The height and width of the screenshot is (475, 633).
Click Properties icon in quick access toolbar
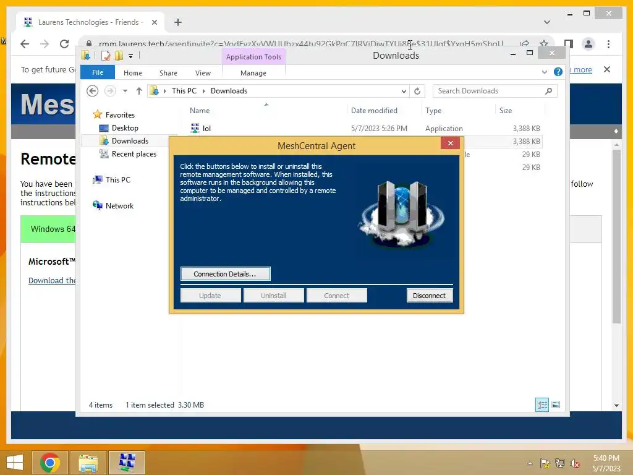(105, 56)
